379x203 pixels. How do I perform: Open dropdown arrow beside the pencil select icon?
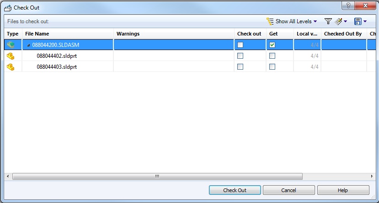click(x=346, y=21)
